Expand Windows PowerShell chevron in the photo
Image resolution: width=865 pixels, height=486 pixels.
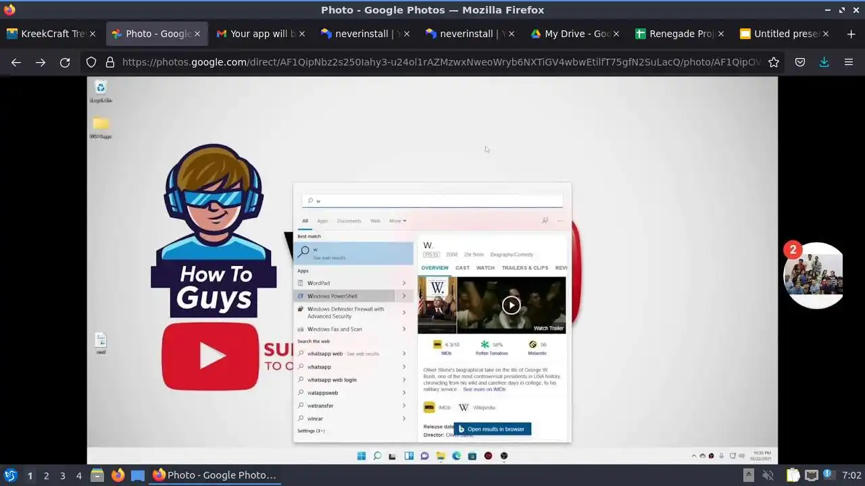point(404,296)
